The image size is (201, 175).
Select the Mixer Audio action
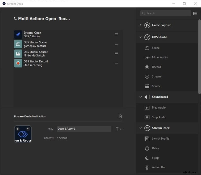click(x=159, y=57)
